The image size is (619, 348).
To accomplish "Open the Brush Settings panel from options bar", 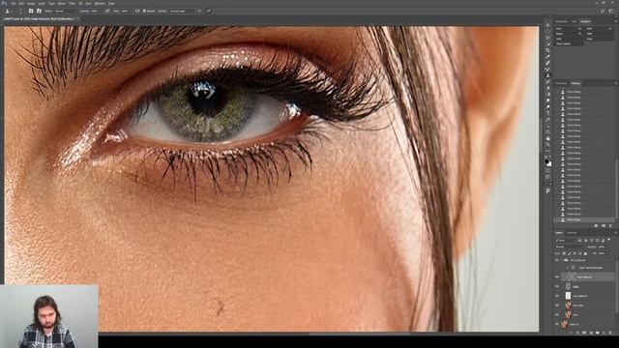I will tap(31, 11).
